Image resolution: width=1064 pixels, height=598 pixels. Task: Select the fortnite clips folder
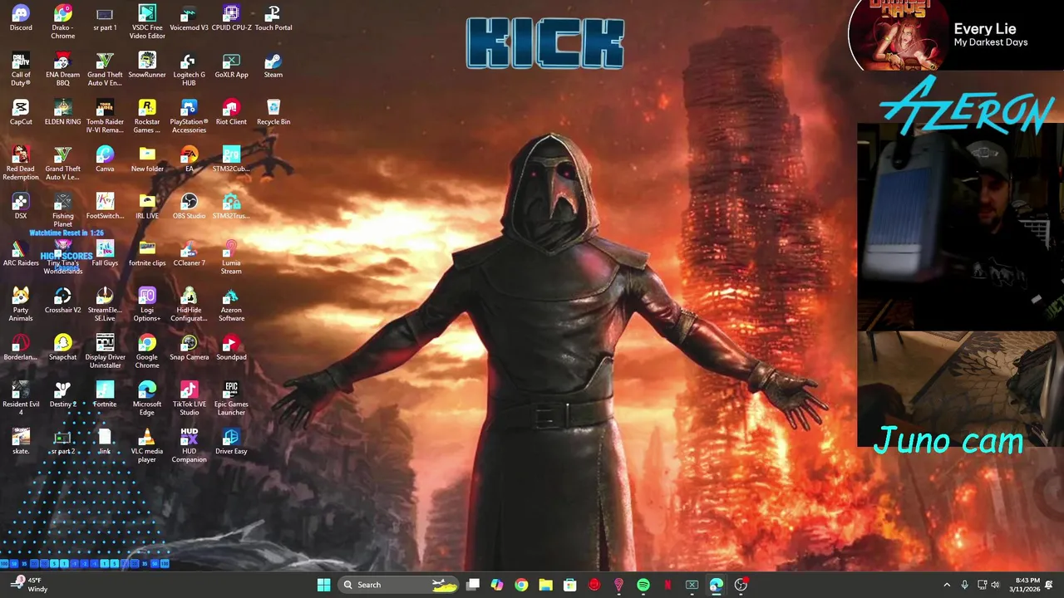(147, 254)
